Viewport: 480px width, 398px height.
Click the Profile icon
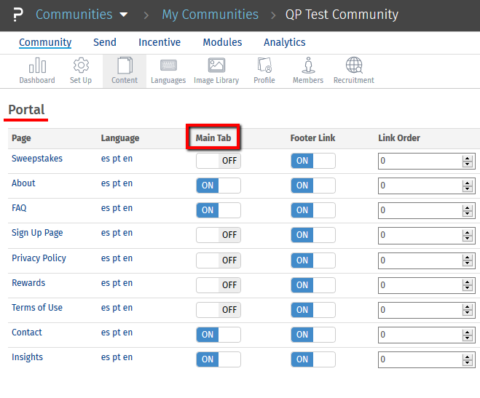264,71
